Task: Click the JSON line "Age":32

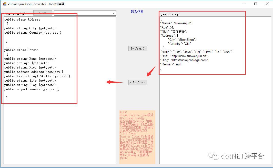Action: [167, 27]
